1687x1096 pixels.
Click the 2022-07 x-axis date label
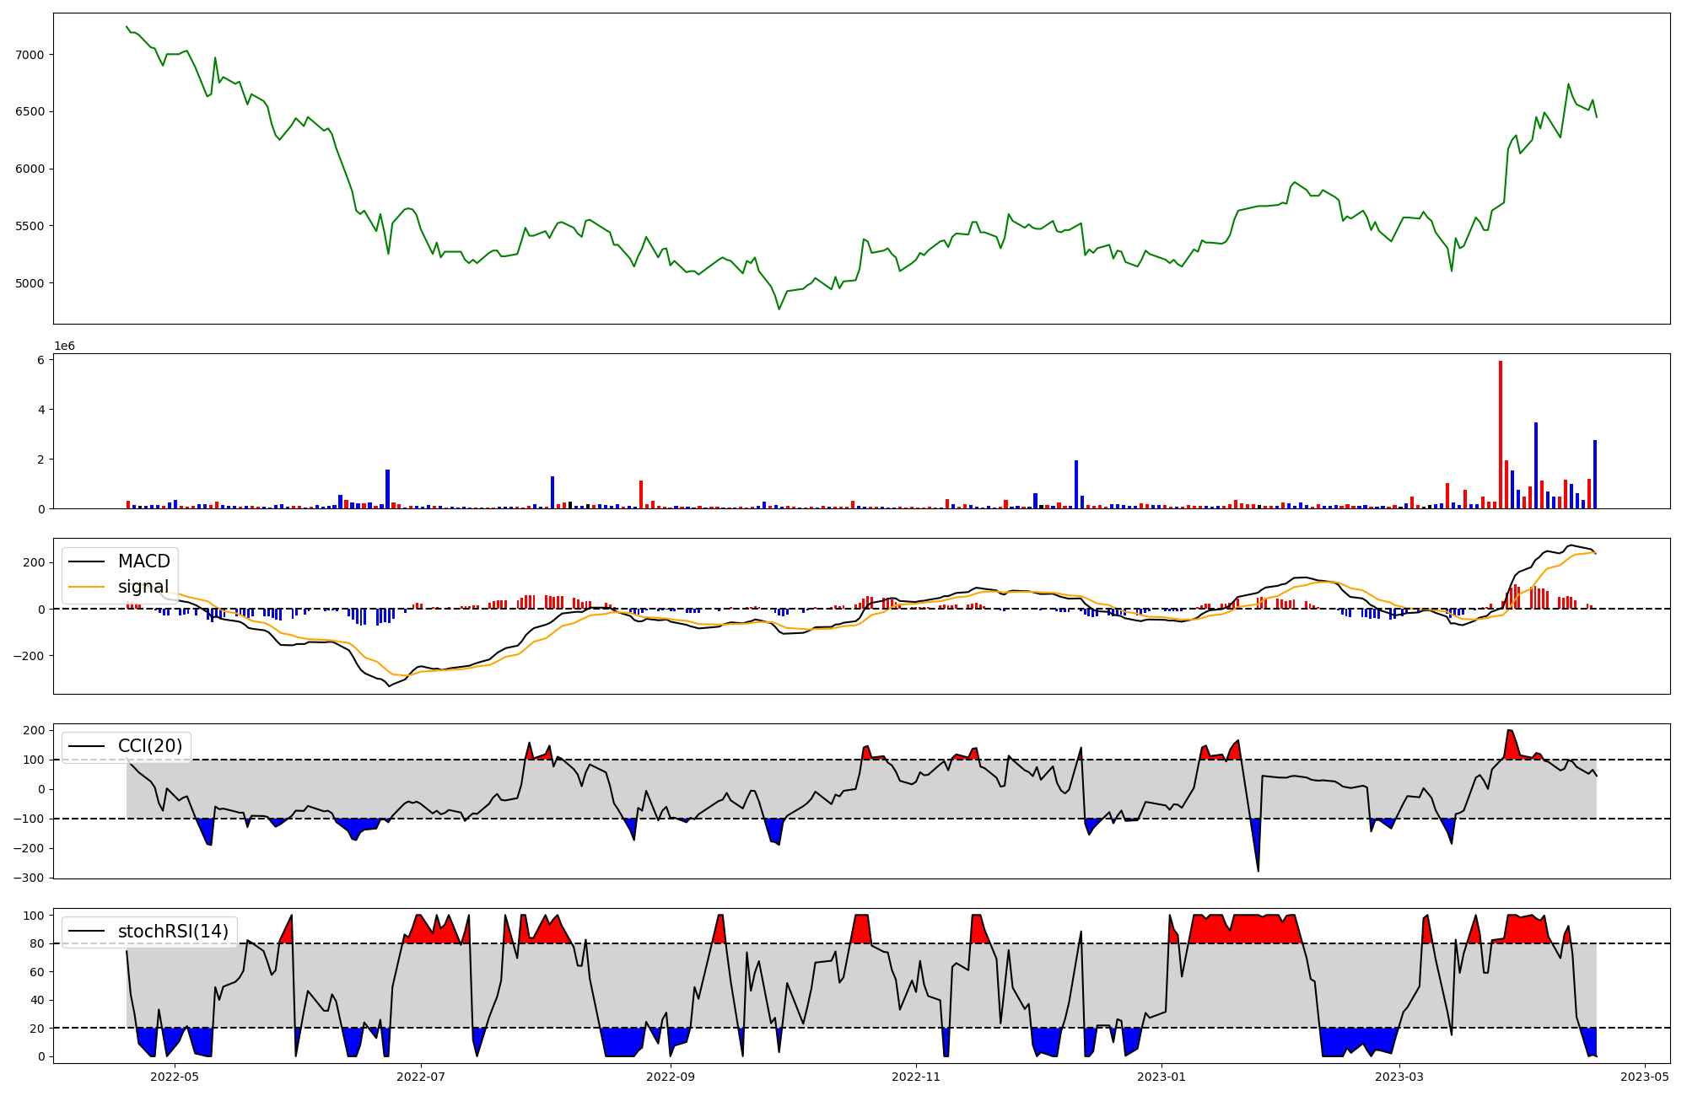[420, 1077]
